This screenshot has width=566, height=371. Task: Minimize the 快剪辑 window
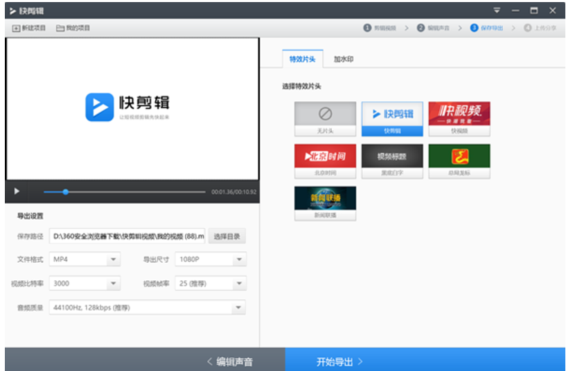(515, 10)
